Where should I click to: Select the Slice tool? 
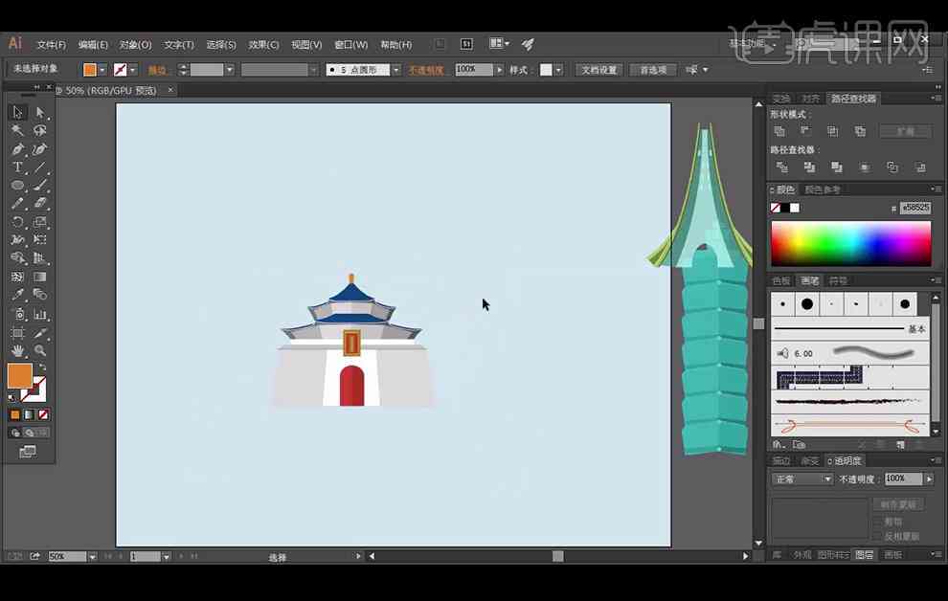(x=40, y=333)
